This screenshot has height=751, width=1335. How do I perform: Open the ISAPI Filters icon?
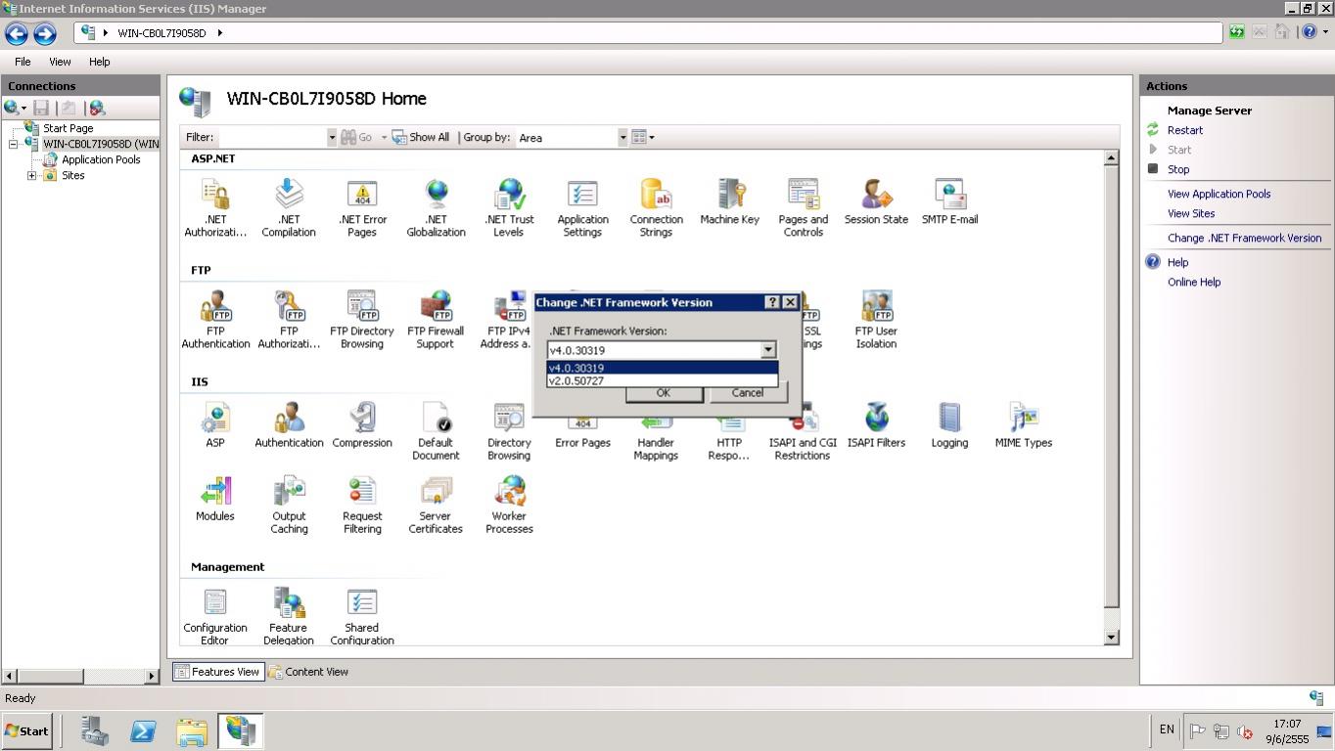coord(876,427)
